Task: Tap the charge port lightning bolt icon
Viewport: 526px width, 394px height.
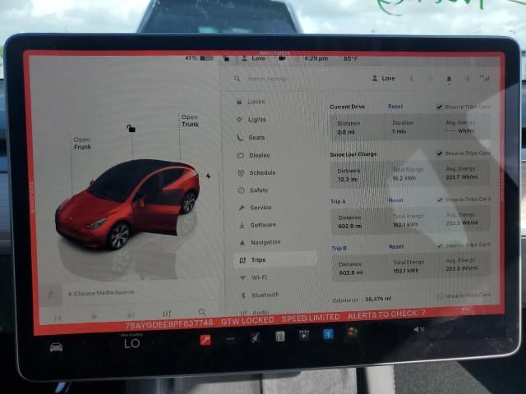Action: [x=208, y=176]
